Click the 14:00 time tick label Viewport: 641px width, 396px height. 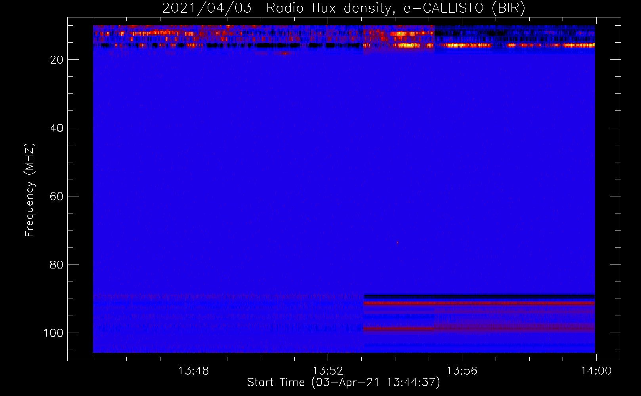[x=596, y=371]
